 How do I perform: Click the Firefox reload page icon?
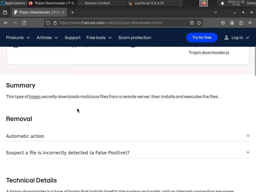pyautogui.click(x=24, y=23)
